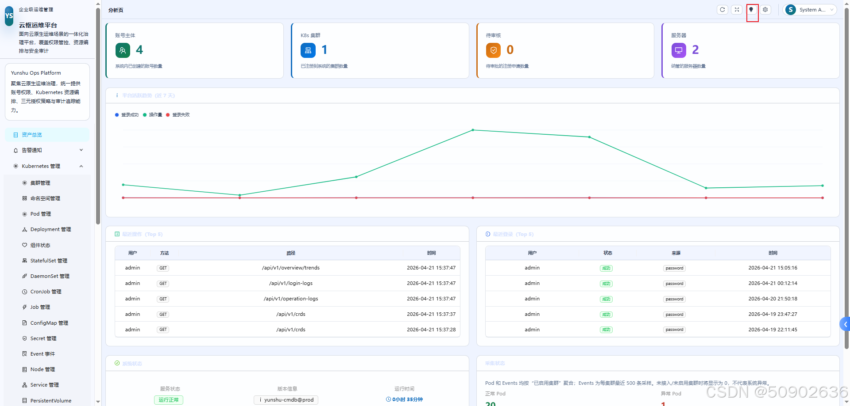Click the yunshu-cmdb@prod version tag
This screenshot has width=850, height=406.
286,400
